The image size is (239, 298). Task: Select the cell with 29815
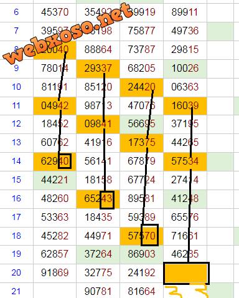tap(185, 49)
